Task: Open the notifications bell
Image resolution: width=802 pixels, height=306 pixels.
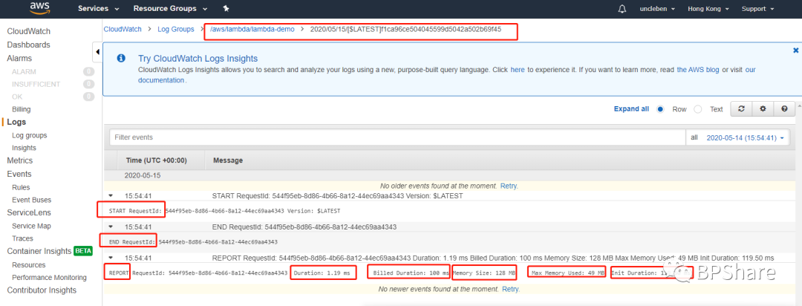Action: pos(622,9)
